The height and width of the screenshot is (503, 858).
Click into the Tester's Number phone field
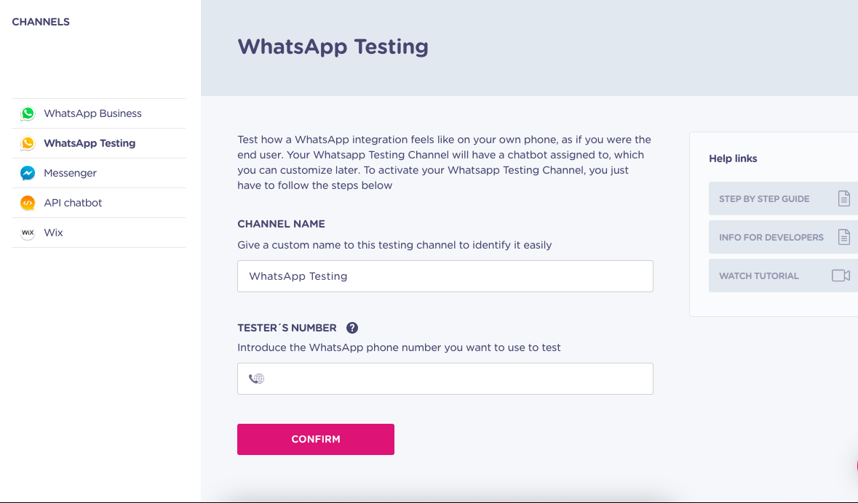[x=445, y=379]
